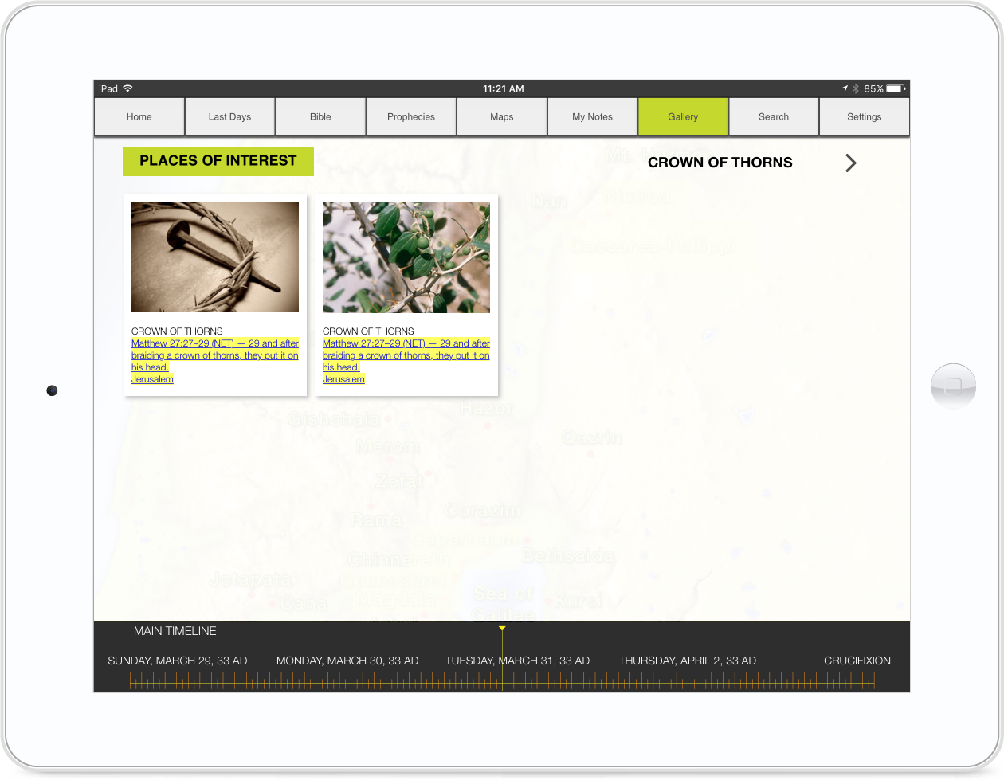
Task: Tap the battery indicator icon
Action: (x=896, y=88)
